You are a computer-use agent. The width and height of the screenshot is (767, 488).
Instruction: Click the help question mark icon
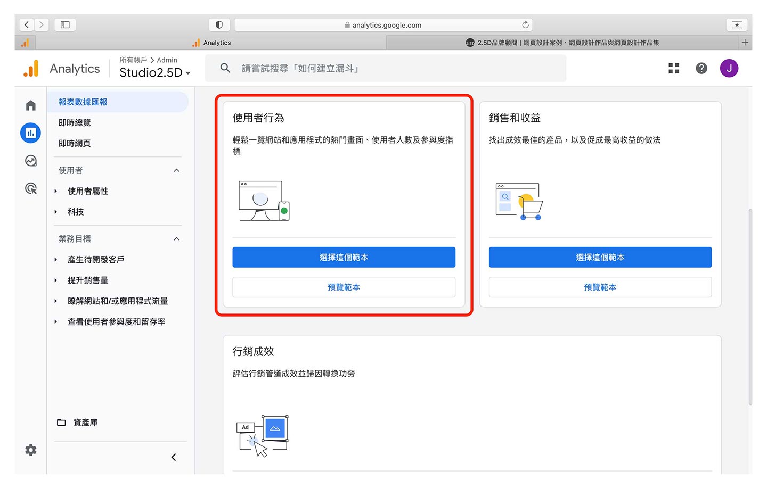pos(701,68)
